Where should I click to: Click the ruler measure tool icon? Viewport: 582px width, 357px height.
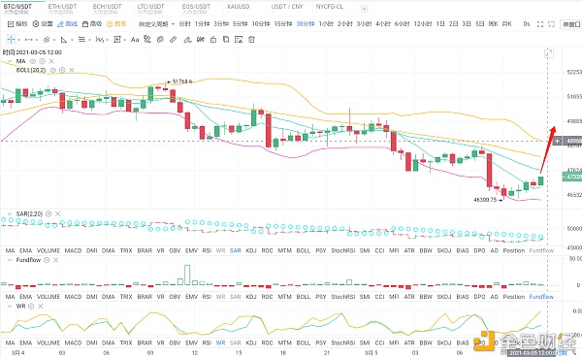(173, 40)
